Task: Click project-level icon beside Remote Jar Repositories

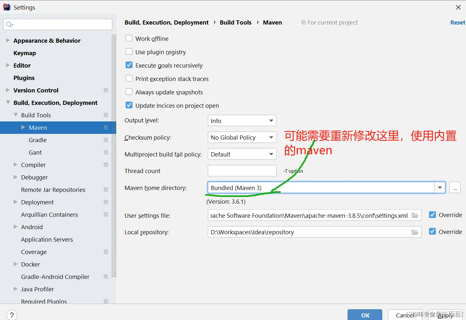Action: (106, 190)
